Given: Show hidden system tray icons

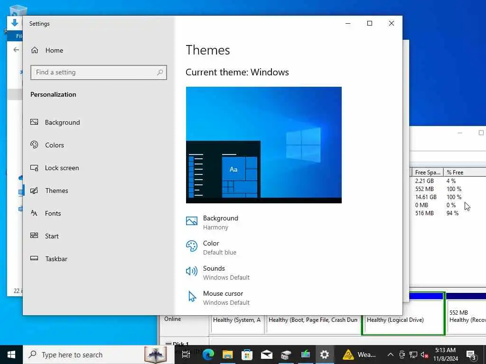Looking at the screenshot, I should click(x=391, y=355).
